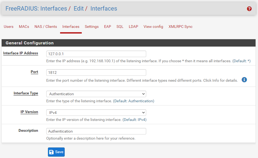This screenshot has width=258, height=158.
Task: Switch to the XMLRPC Sync tab
Action: point(181,27)
